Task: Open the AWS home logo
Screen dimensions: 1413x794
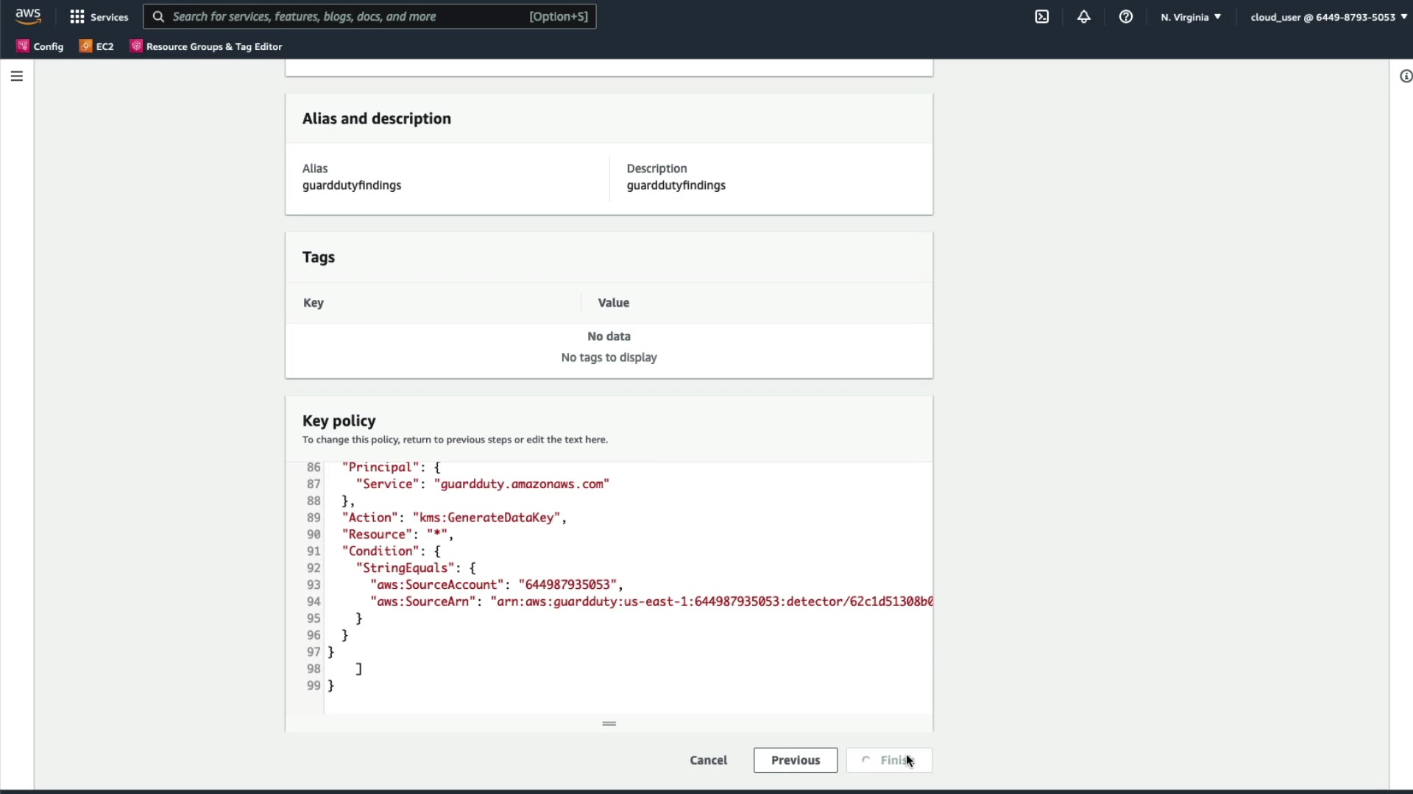Action: (28, 16)
